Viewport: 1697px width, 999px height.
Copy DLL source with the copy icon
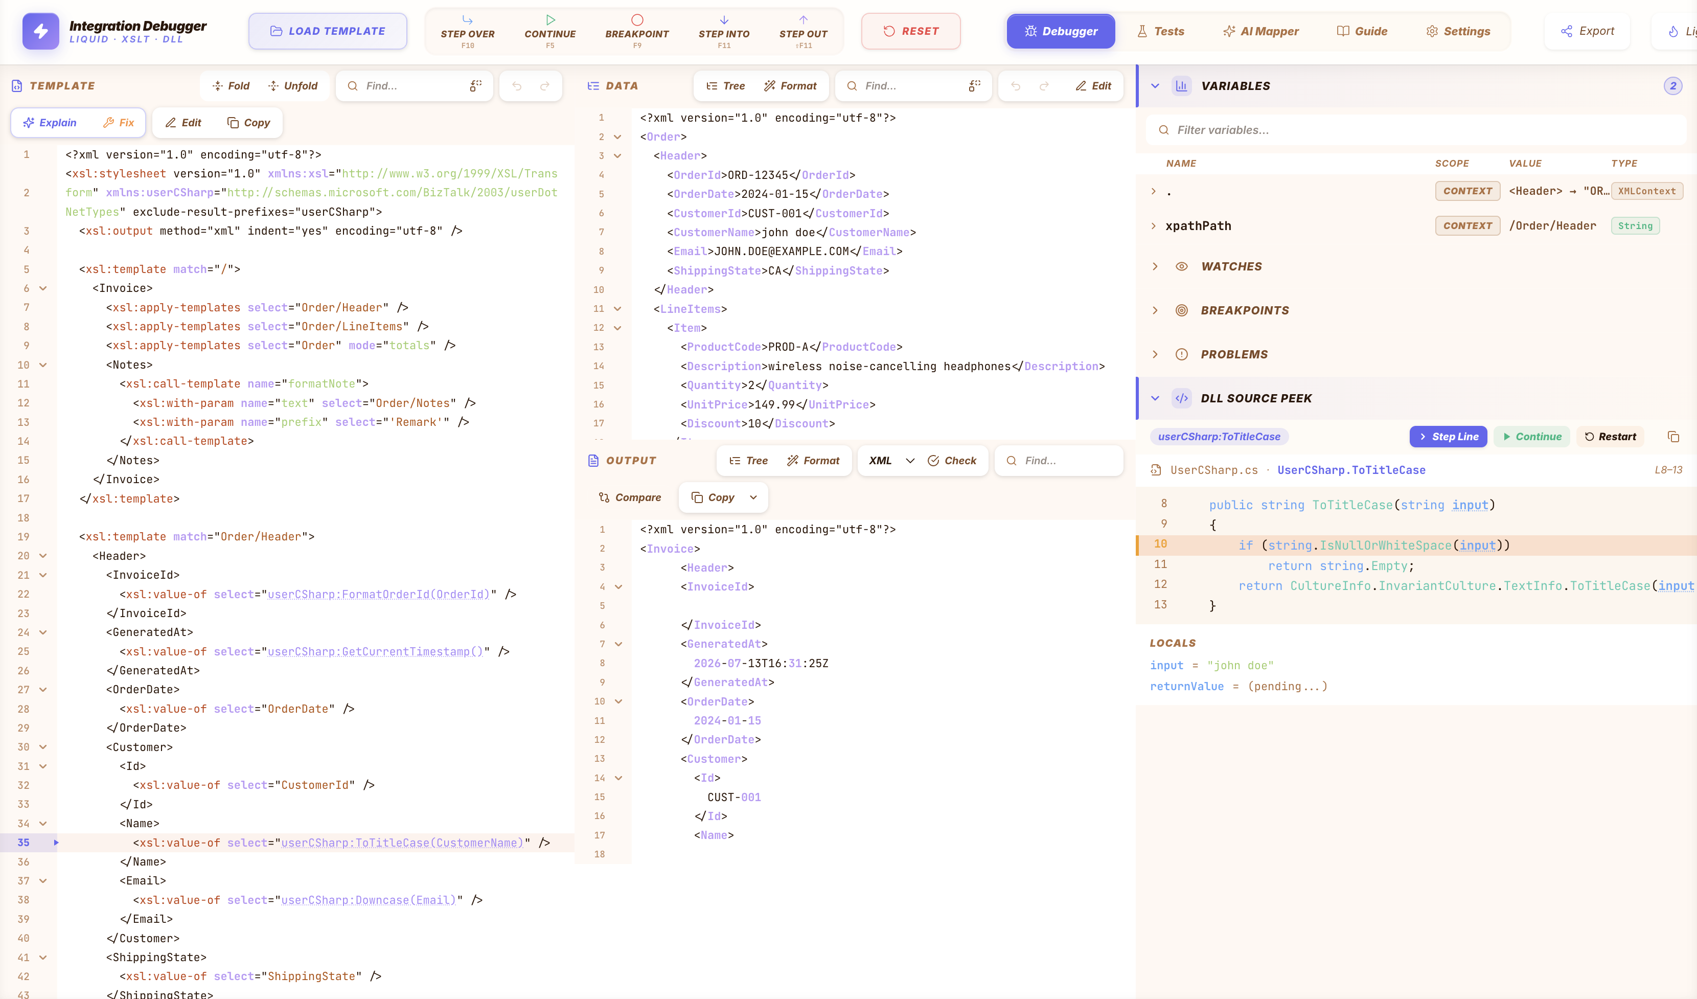pyautogui.click(x=1673, y=437)
